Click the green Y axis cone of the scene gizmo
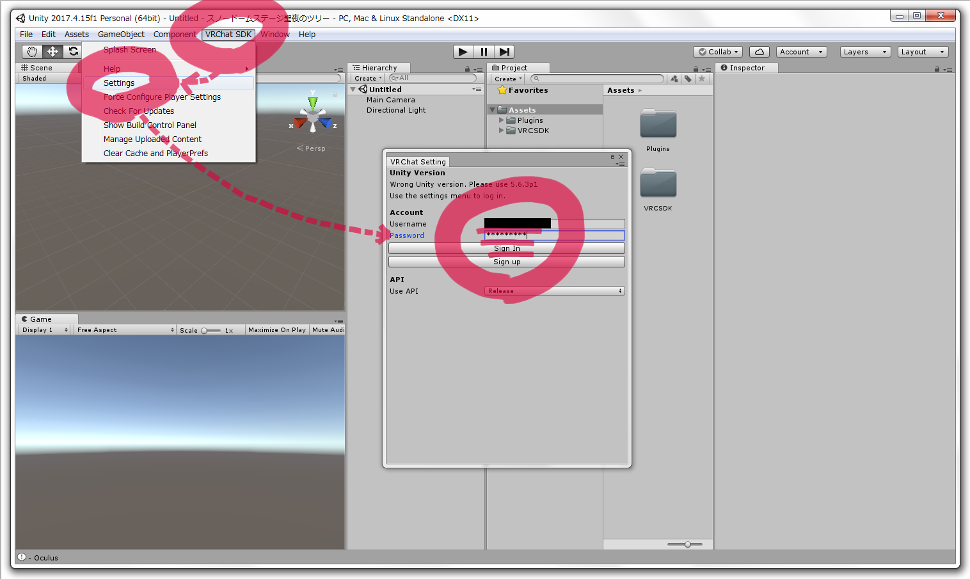This screenshot has height=579, width=970. pyautogui.click(x=312, y=102)
